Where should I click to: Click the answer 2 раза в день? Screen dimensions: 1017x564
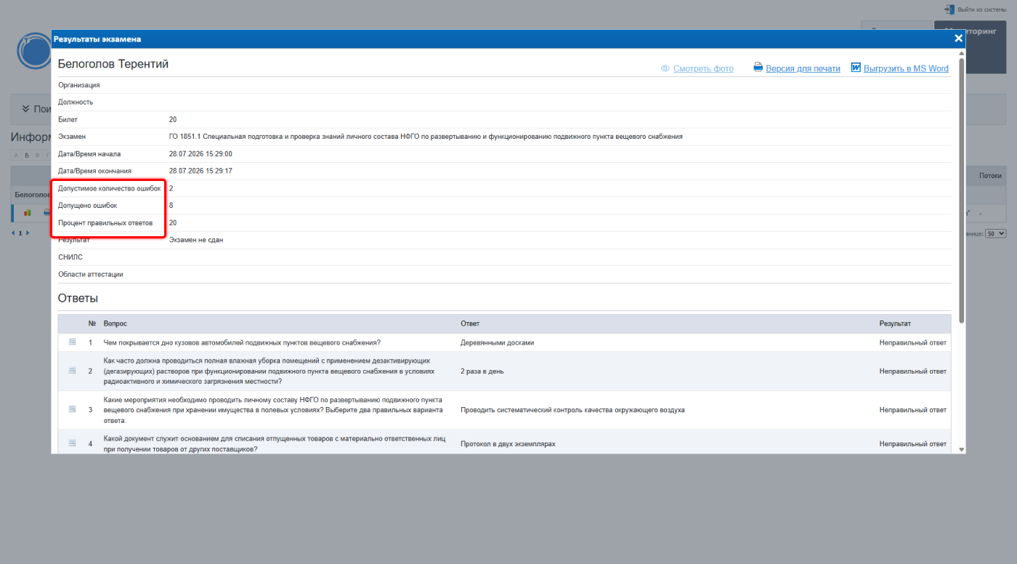(482, 371)
